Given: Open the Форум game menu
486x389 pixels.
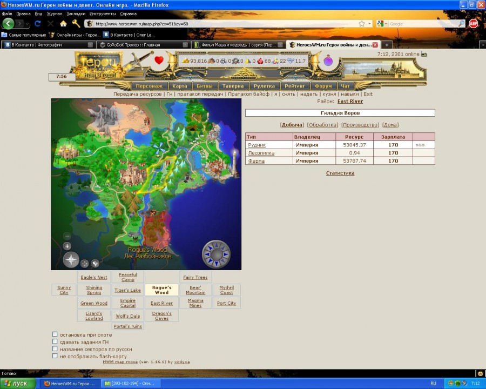Looking at the screenshot, I should coord(323,86).
